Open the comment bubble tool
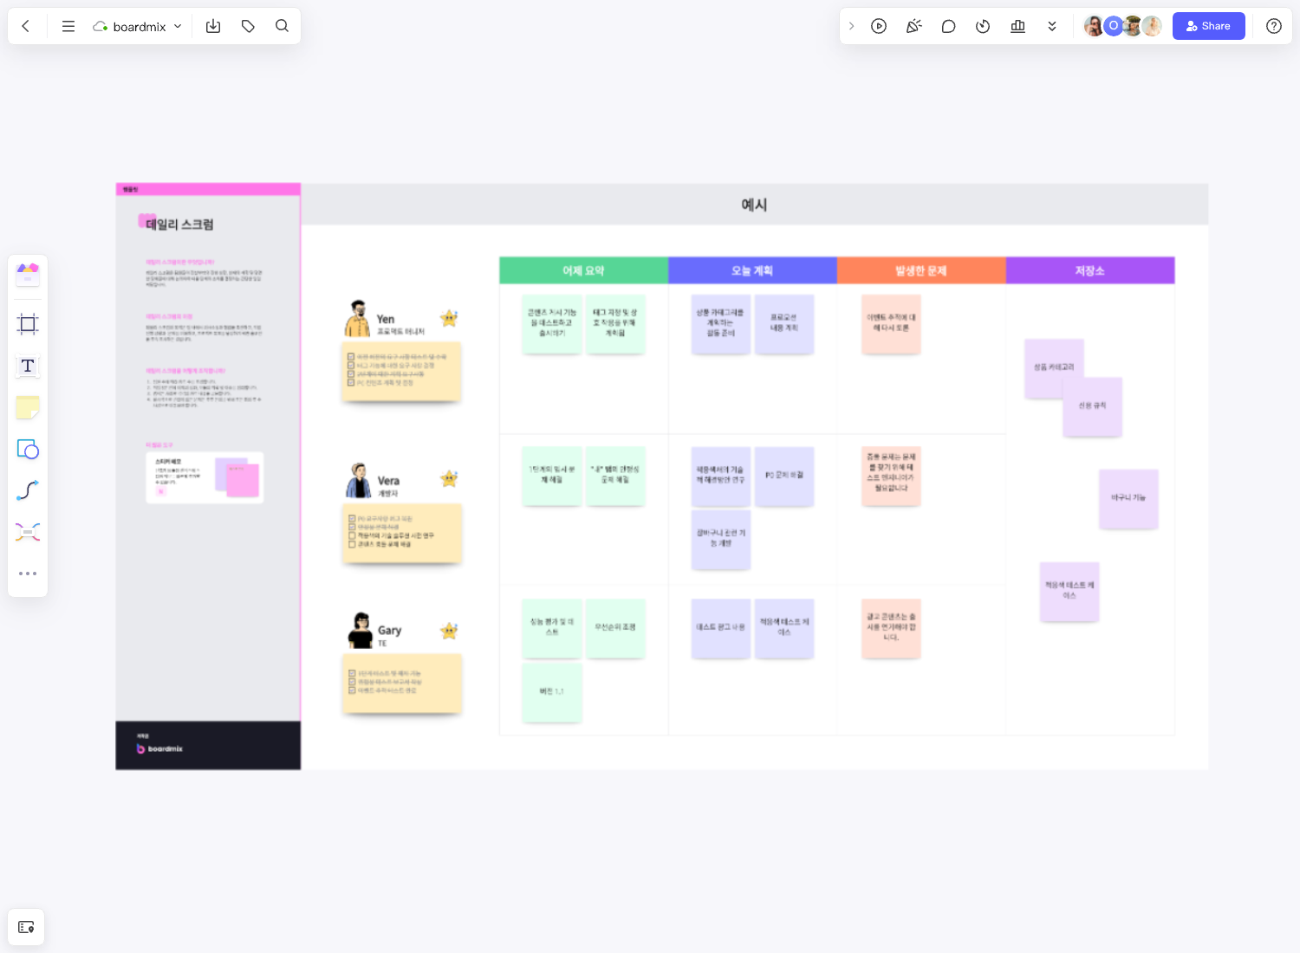The image size is (1300, 953). (948, 26)
